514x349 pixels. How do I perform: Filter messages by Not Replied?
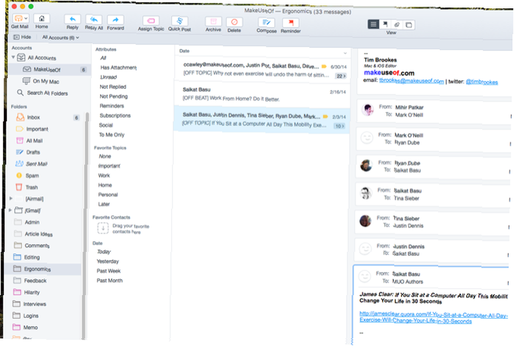tap(113, 86)
